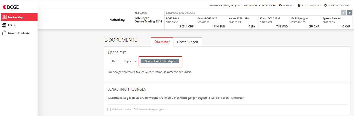Image resolution: width=354 pixels, height=116 pixels.
Task: Select the Sparen 3 Konto tile
Action: pos(337,22)
